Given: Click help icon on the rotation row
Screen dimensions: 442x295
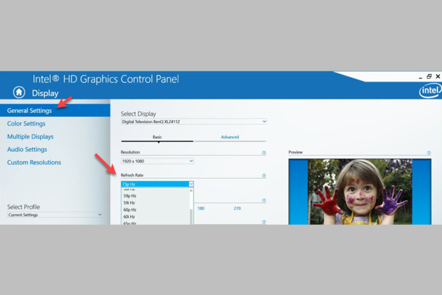Looking at the screenshot, I should click(264, 200).
